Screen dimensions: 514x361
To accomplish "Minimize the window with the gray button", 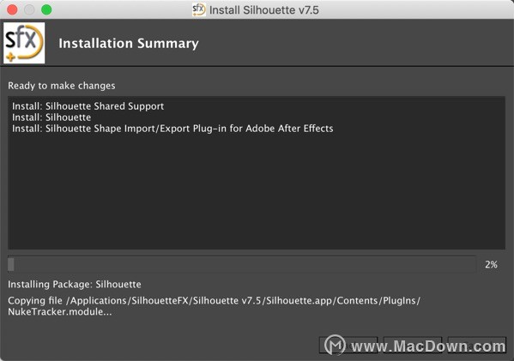I will click(29, 9).
